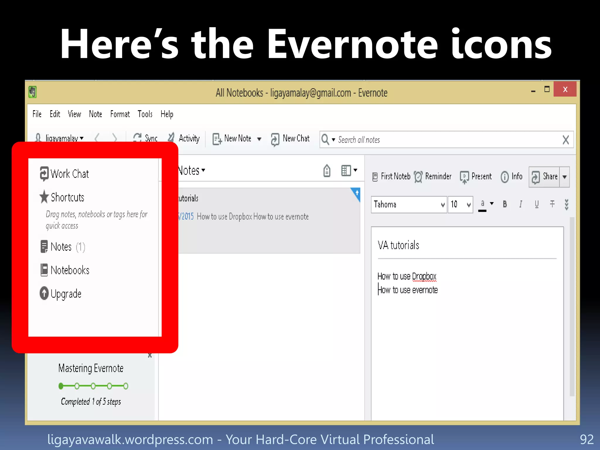Expand the Share dropdown arrow
The image size is (600, 450).
click(x=565, y=177)
